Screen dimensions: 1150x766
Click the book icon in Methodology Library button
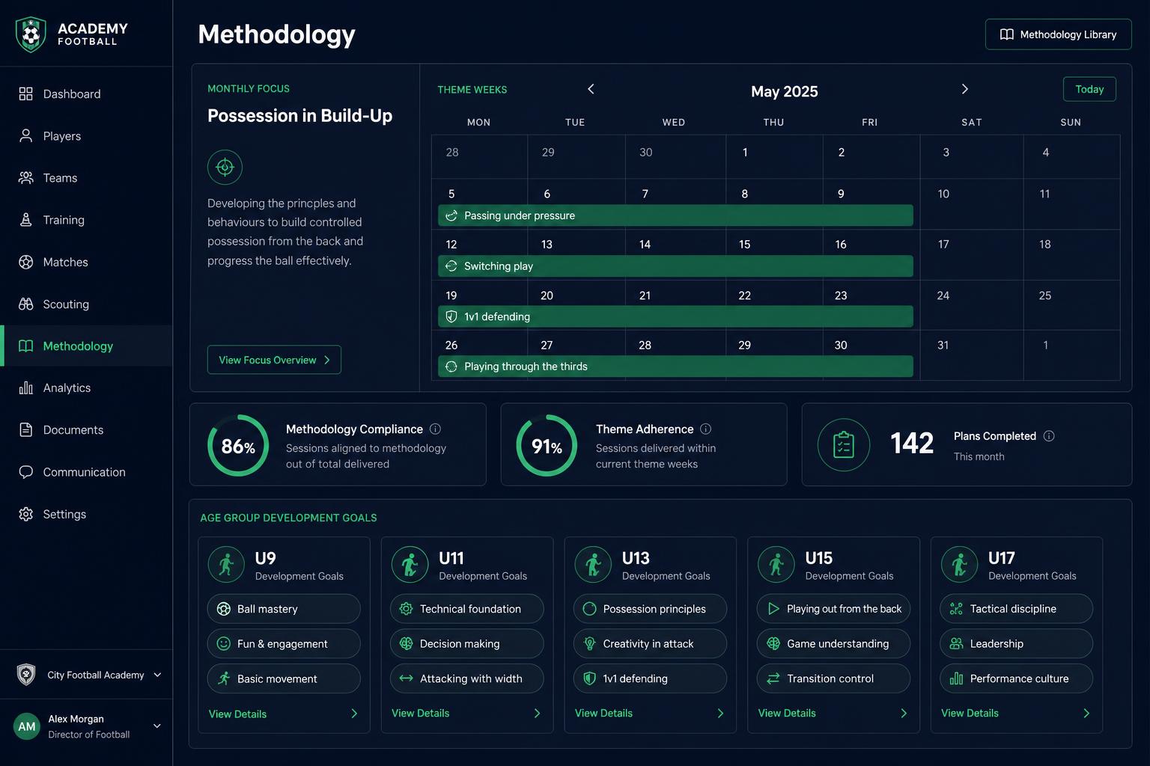pos(1007,34)
